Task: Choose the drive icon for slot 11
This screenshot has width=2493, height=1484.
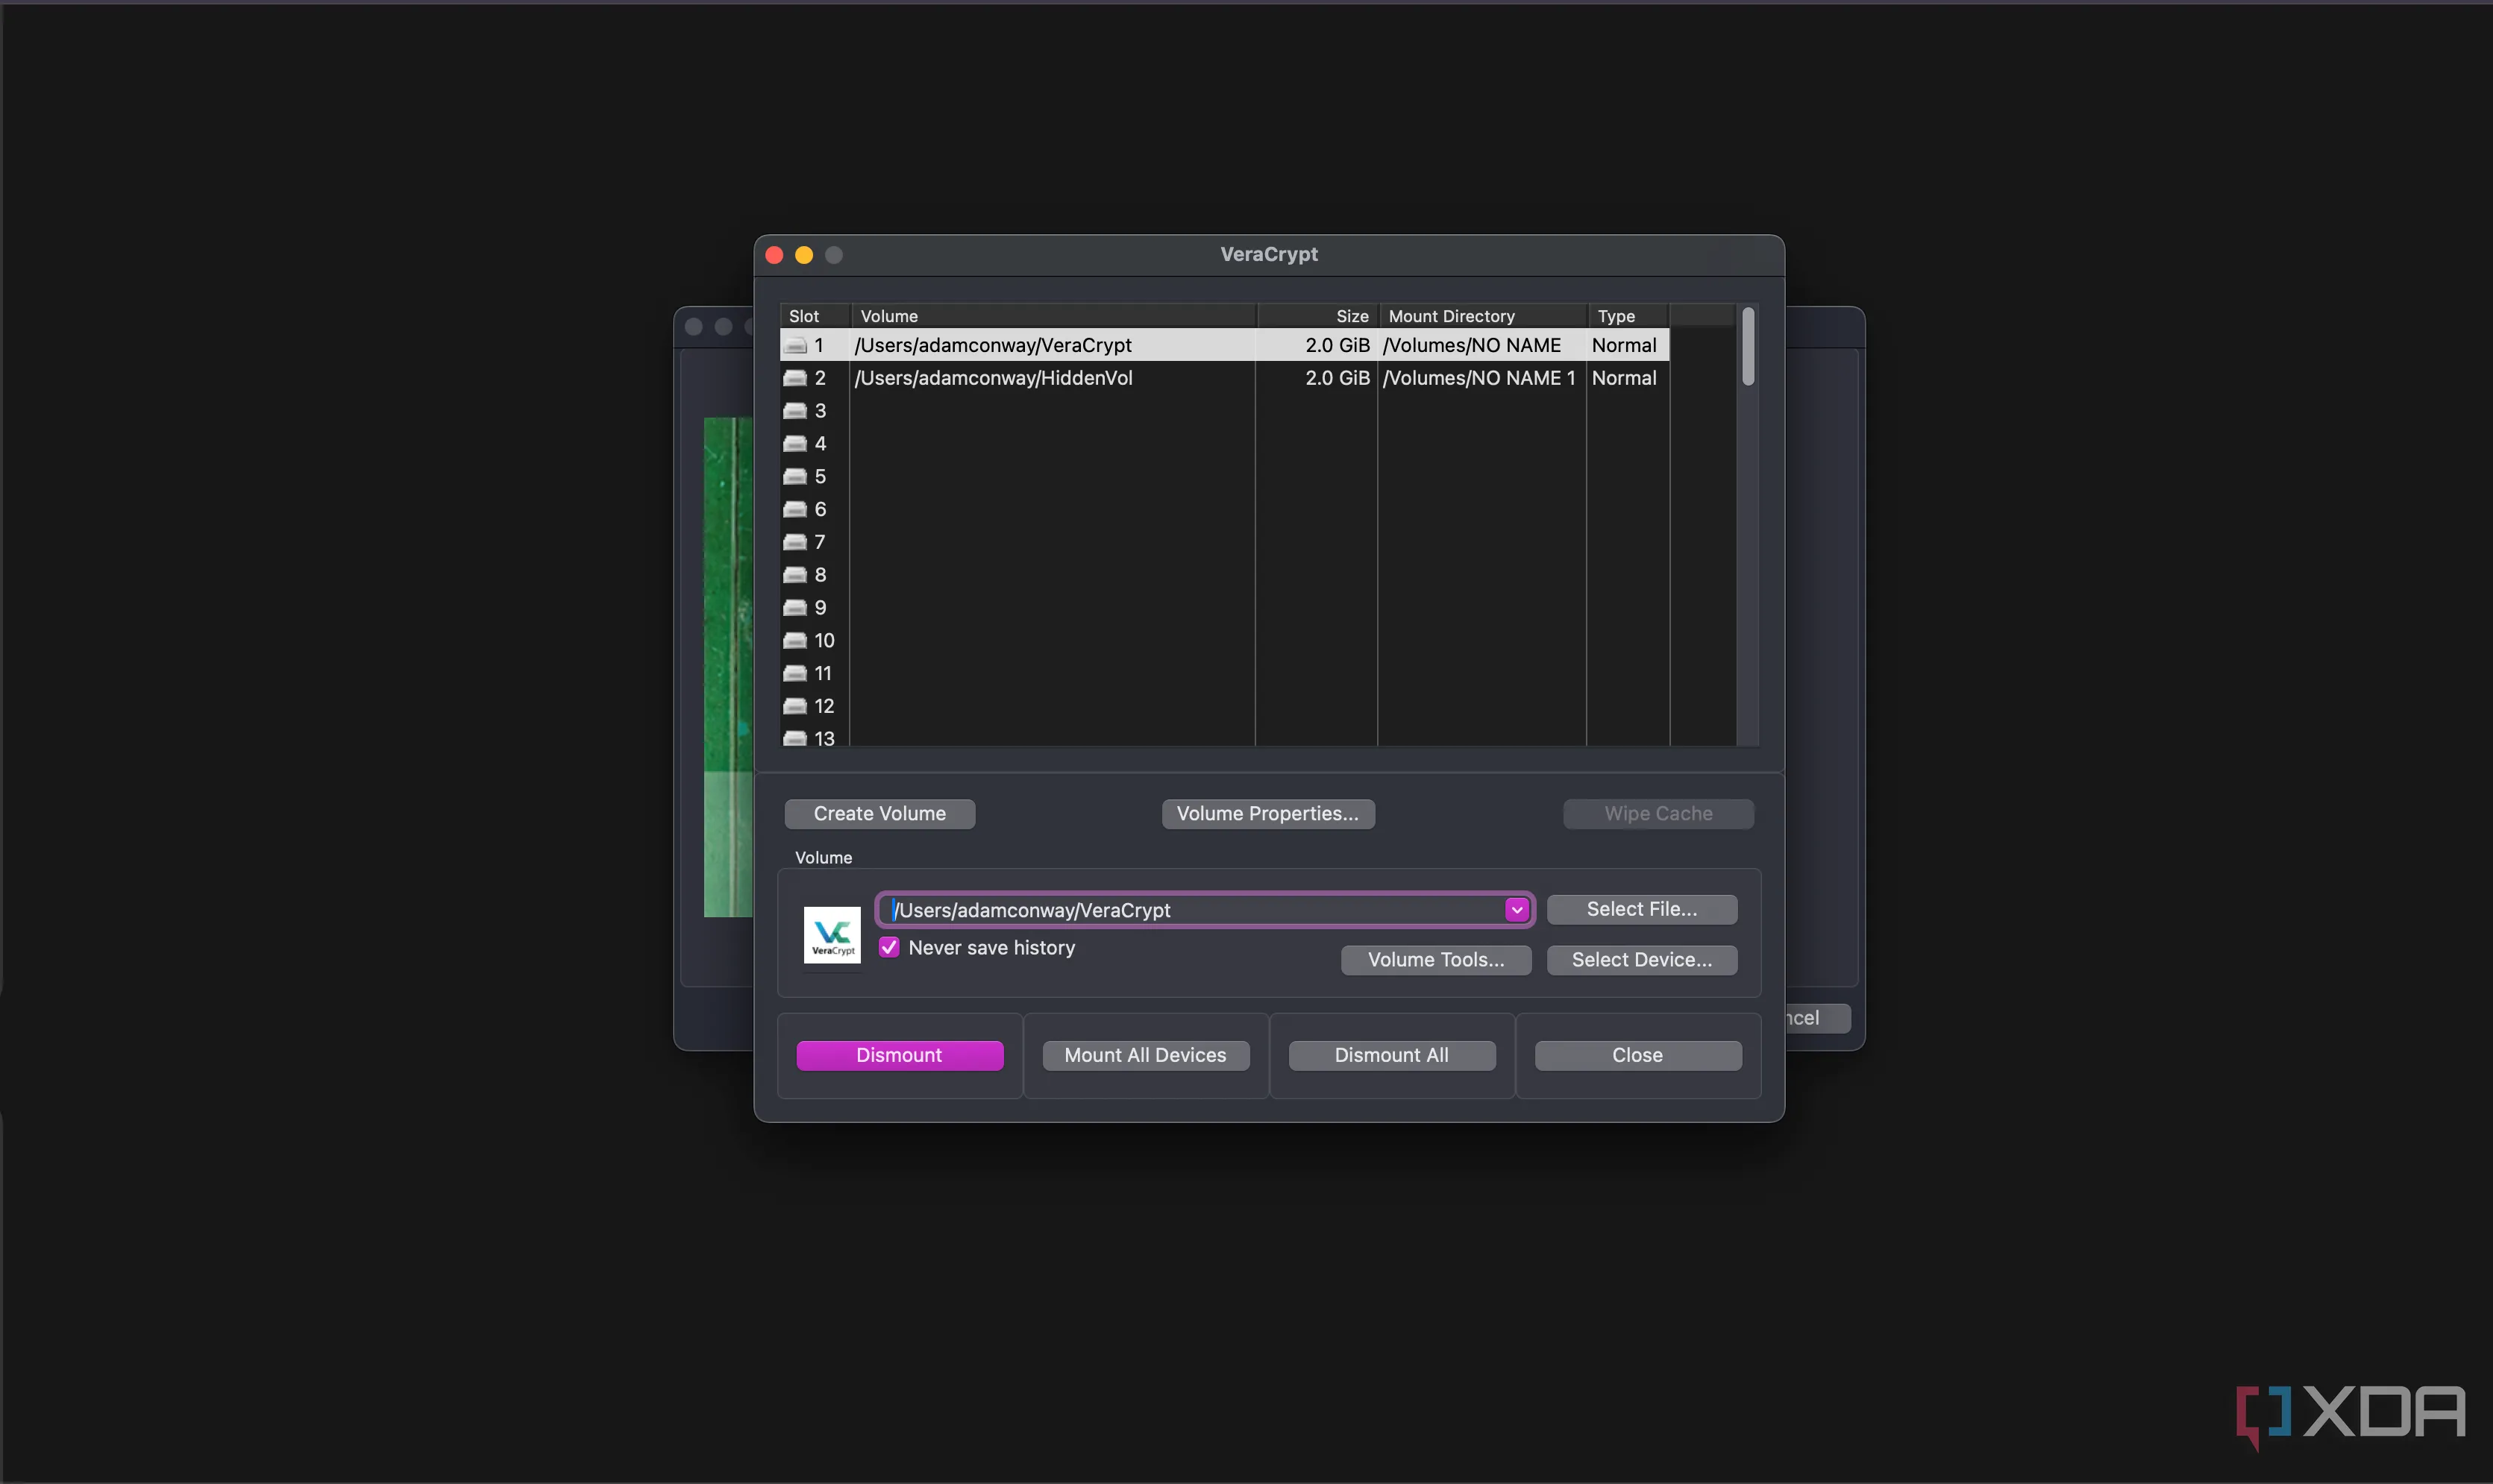Action: (x=795, y=674)
